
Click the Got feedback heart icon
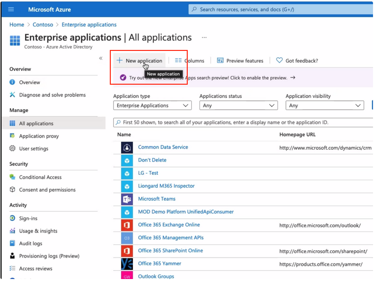[279, 60]
